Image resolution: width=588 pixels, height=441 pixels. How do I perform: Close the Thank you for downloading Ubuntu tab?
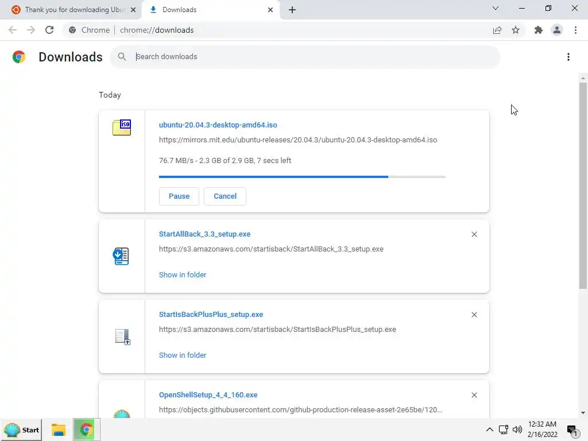pyautogui.click(x=133, y=10)
